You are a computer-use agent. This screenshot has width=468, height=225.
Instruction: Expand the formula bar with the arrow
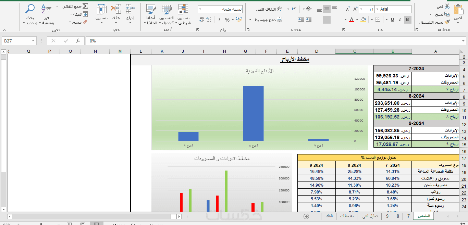coord(464,41)
